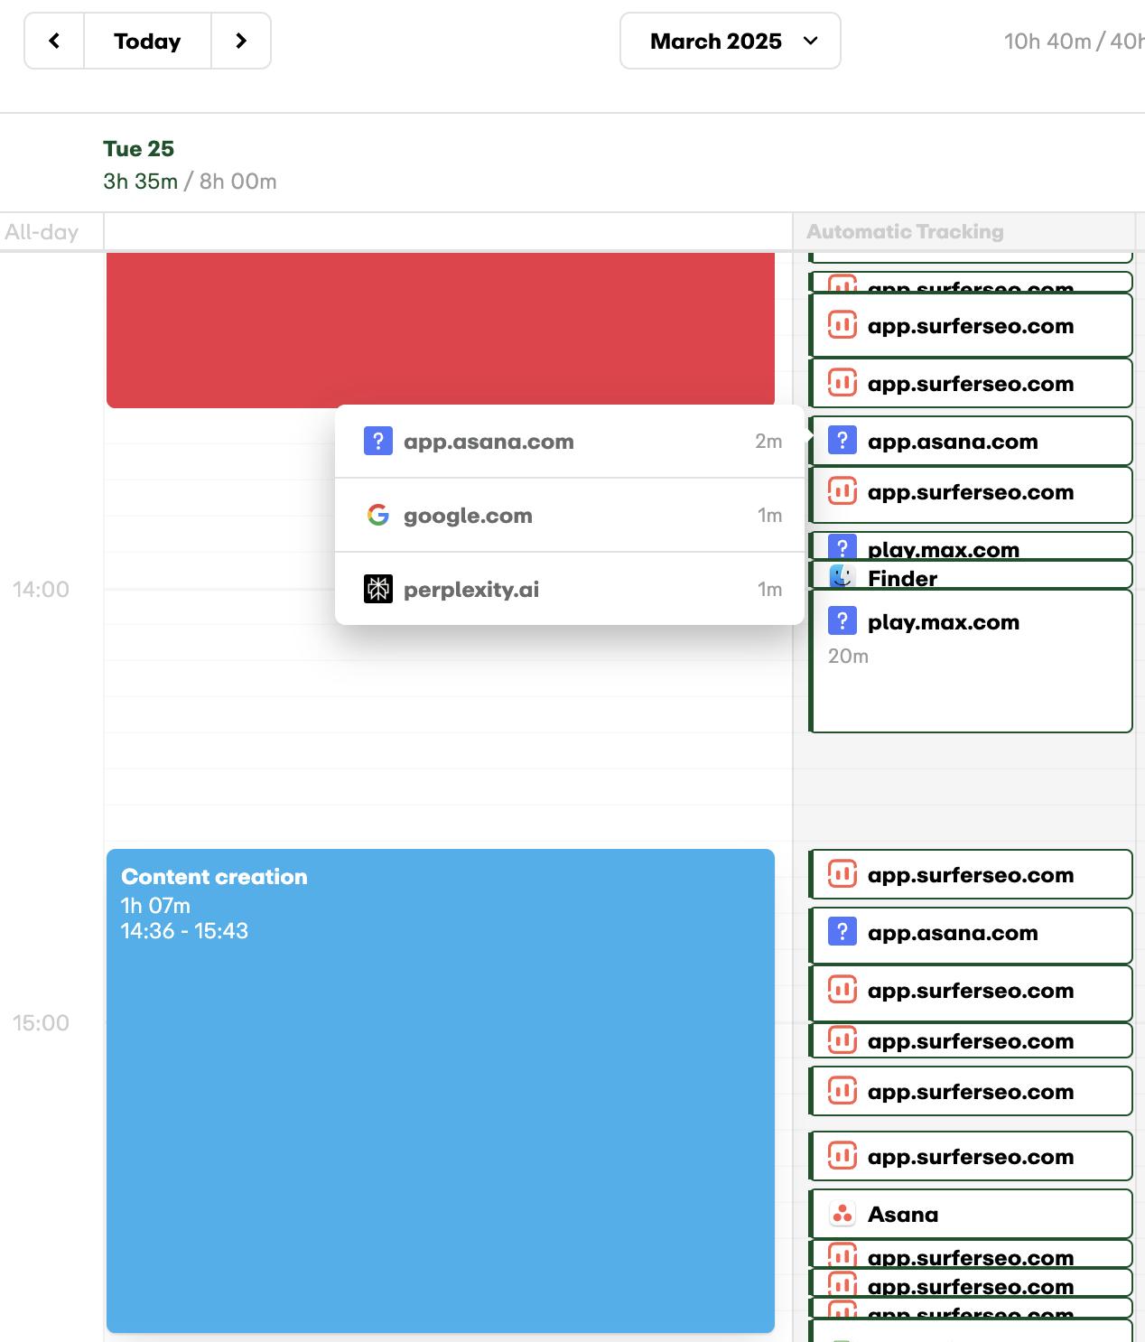Click the Tue 25 day header
The width and height of the screenshot is (1145, 1342).
[138, 149]
